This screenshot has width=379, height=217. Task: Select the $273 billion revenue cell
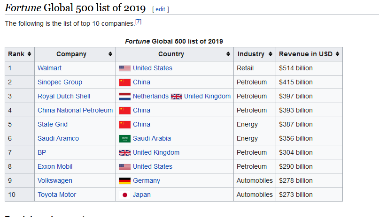coord(309,195)
